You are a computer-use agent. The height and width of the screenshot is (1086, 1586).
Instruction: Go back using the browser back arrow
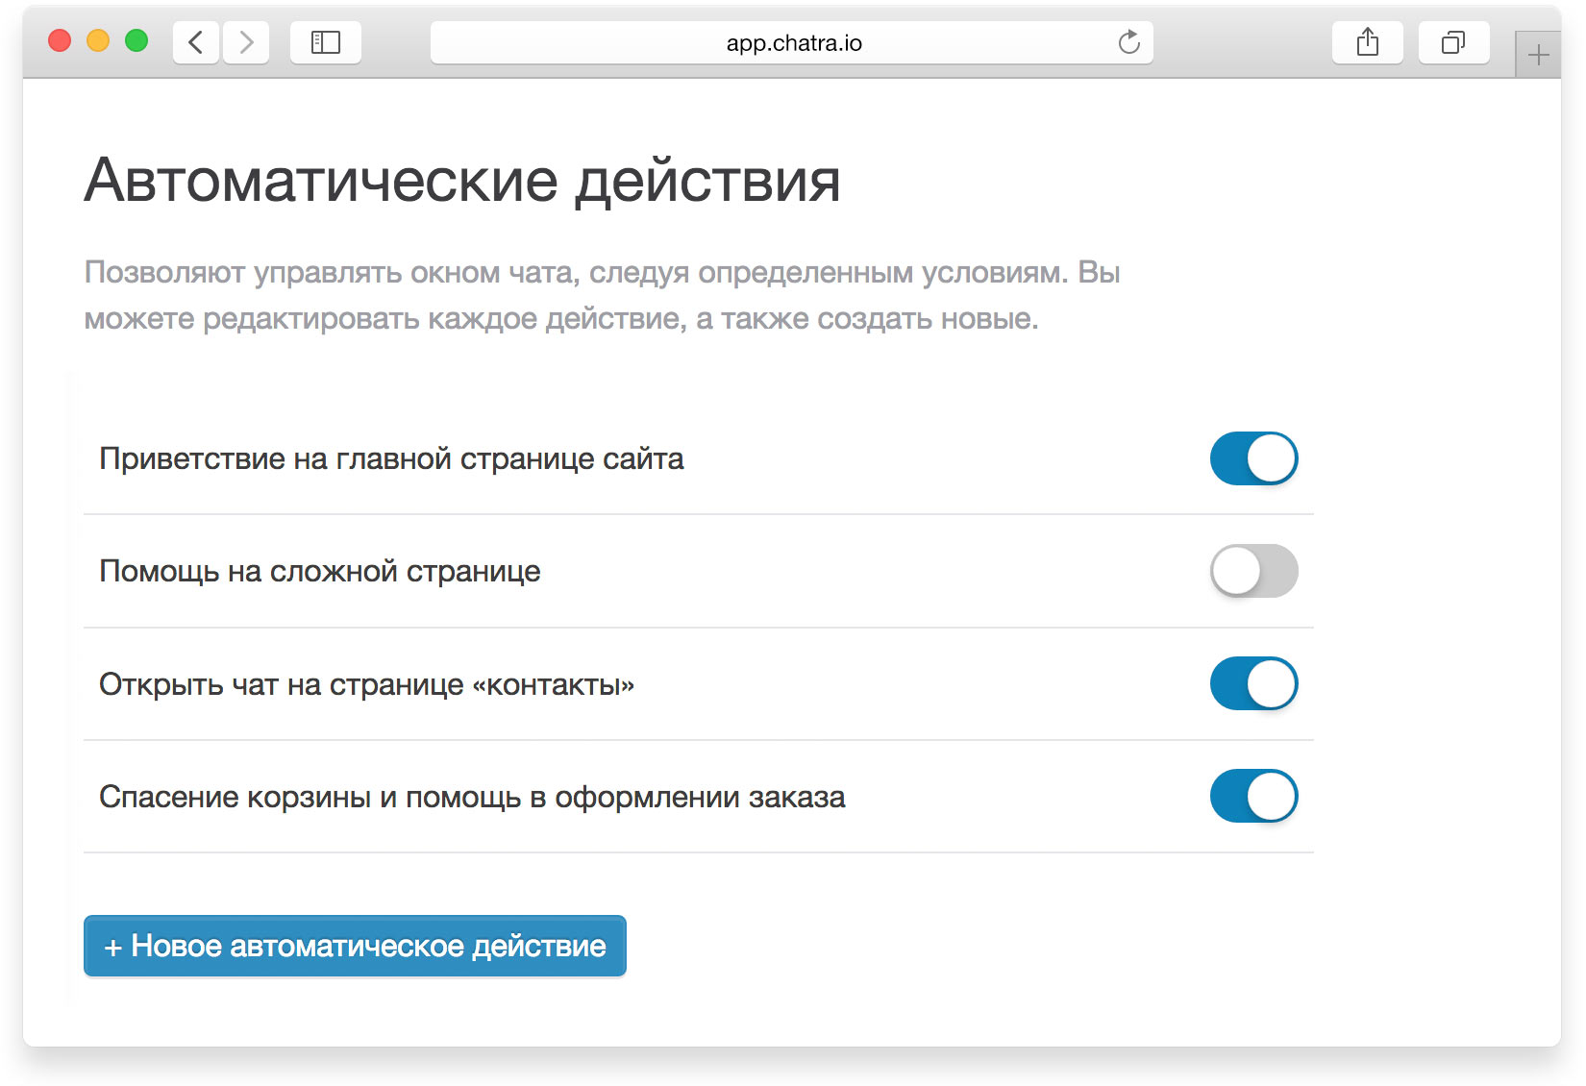tap(196, 42)
